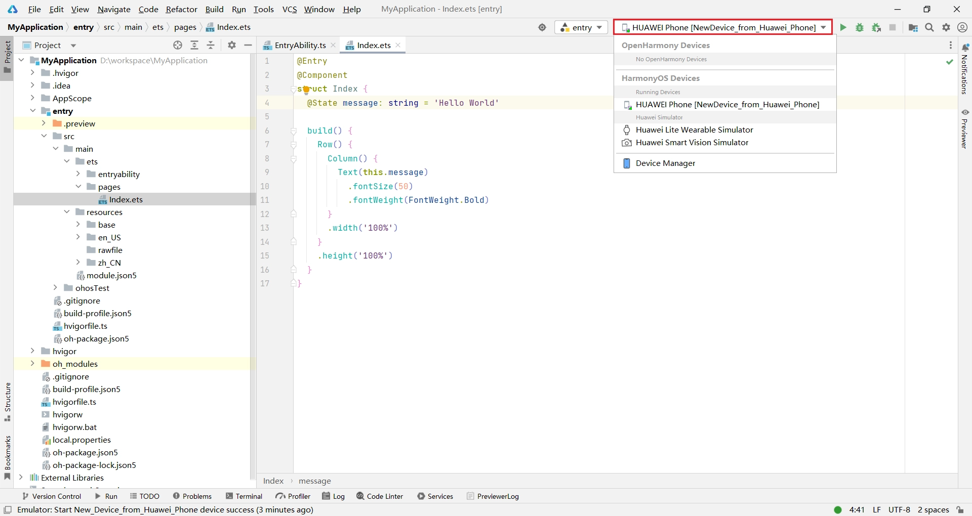Open Device Manager from device list
Image resolution: width=972 pixels, height=516 pixels.
[665, 163]
